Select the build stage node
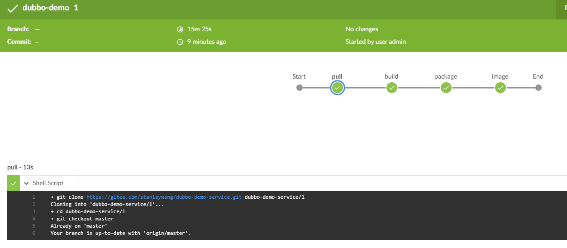The width and height of the screenshot is (567, 248). (x=392, y=88)
